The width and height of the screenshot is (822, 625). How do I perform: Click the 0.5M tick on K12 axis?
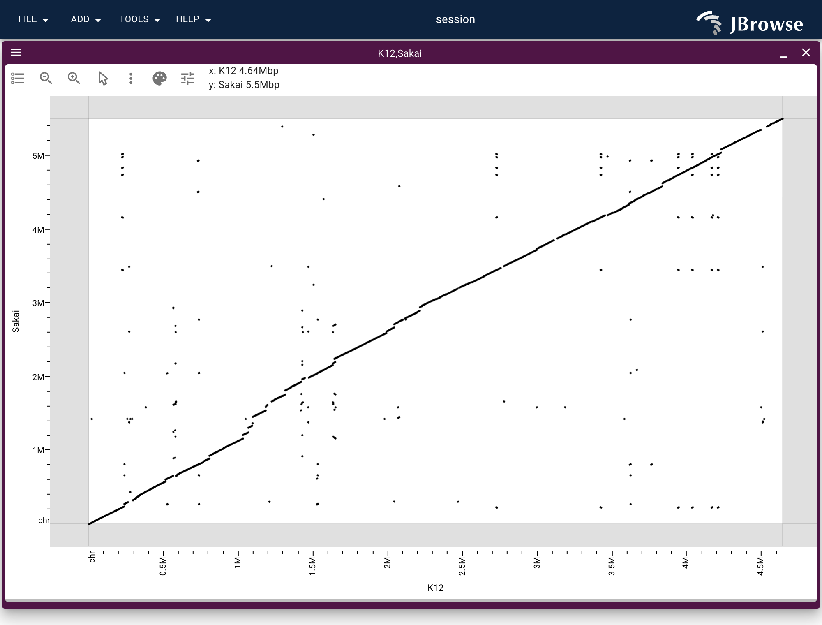(163, 566)
